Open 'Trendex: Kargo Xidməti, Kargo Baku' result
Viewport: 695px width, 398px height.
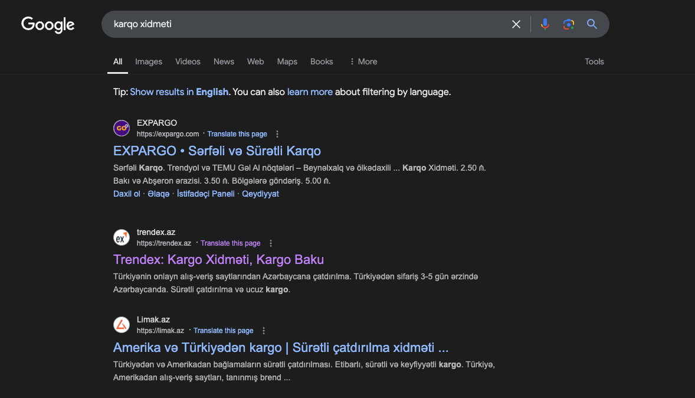click(x=218, y=260)
